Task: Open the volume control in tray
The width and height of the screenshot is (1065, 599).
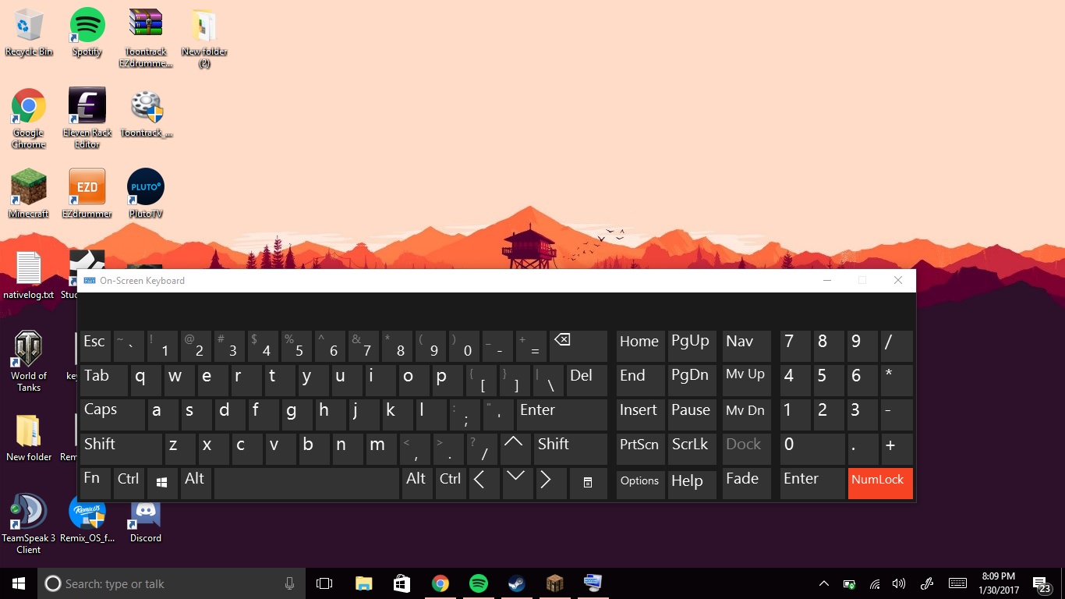Action: [x=898, y=583]
